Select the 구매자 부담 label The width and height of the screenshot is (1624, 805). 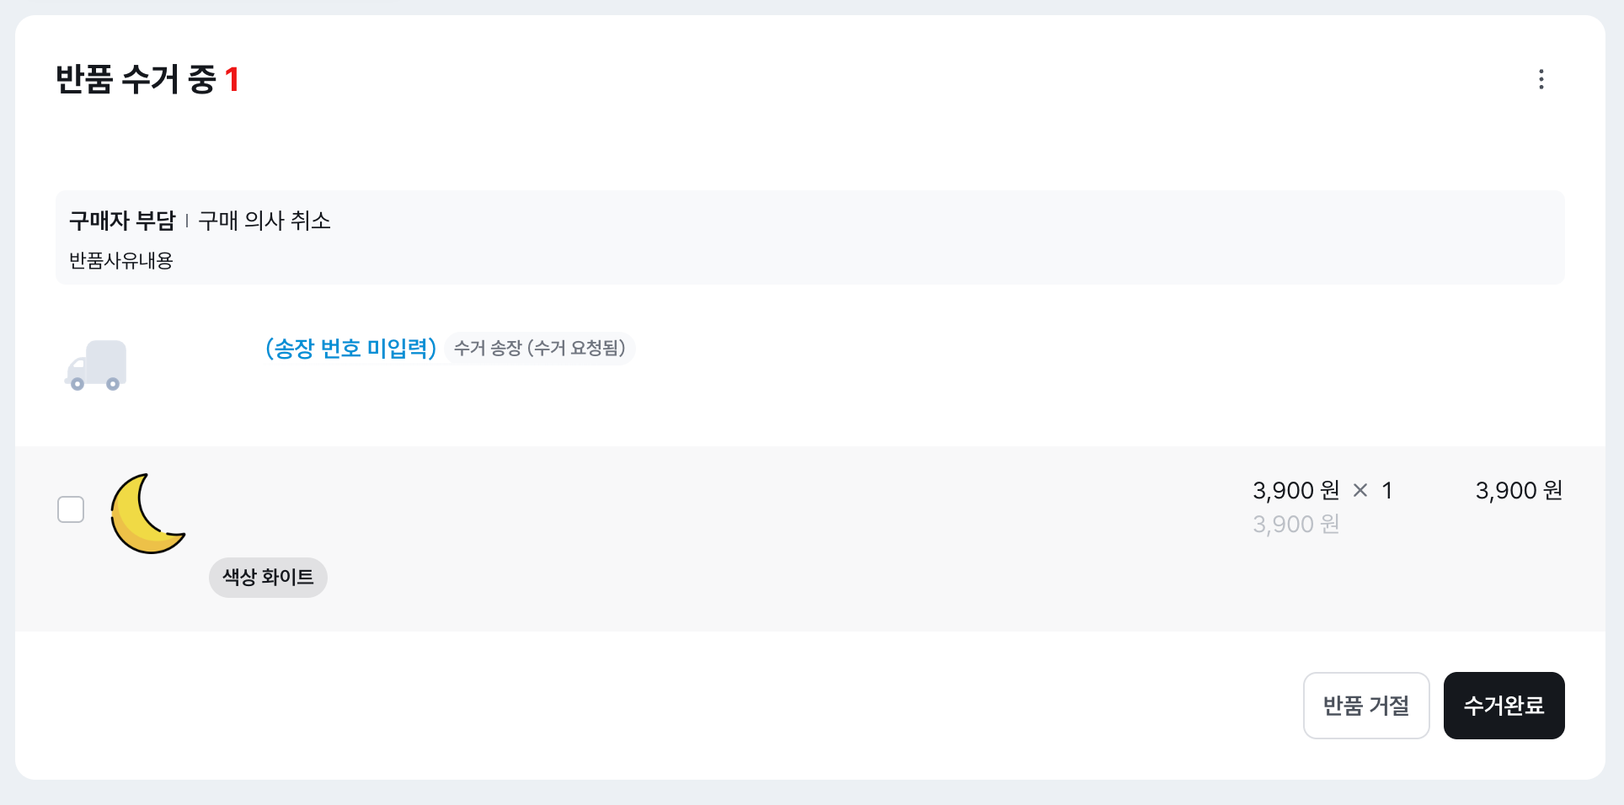click(121, 221)
